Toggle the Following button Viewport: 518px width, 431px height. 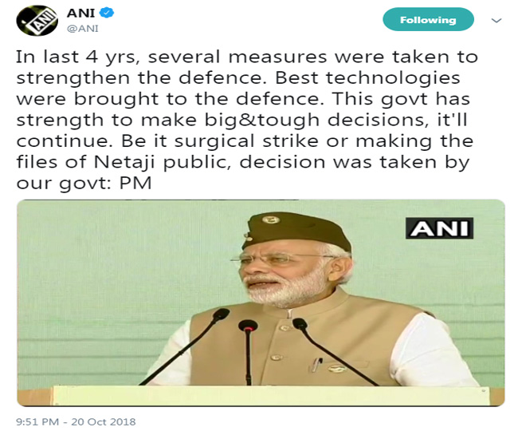pyautogui.click(x=428, y=19)
